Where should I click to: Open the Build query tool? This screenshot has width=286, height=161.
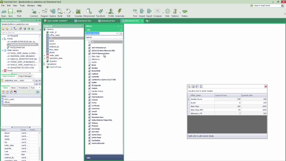[60, 13]
